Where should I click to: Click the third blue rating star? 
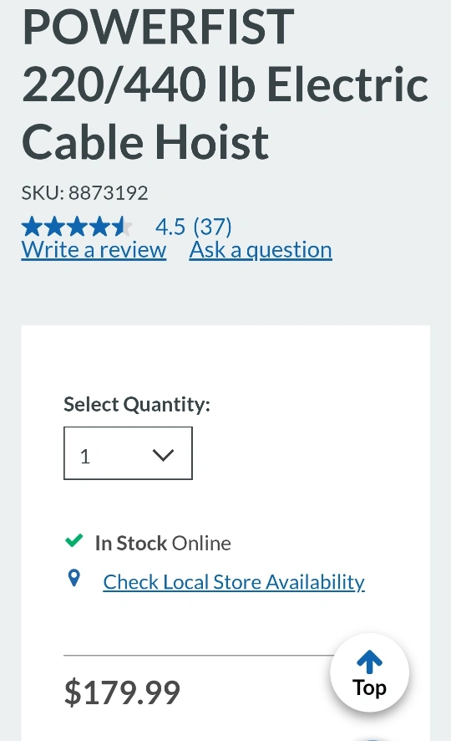[77, 227]
